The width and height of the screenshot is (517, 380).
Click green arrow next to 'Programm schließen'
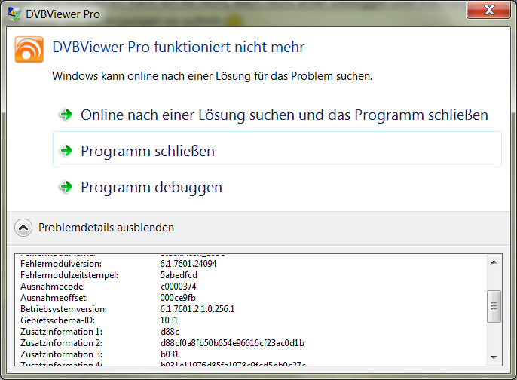[66, 151]
